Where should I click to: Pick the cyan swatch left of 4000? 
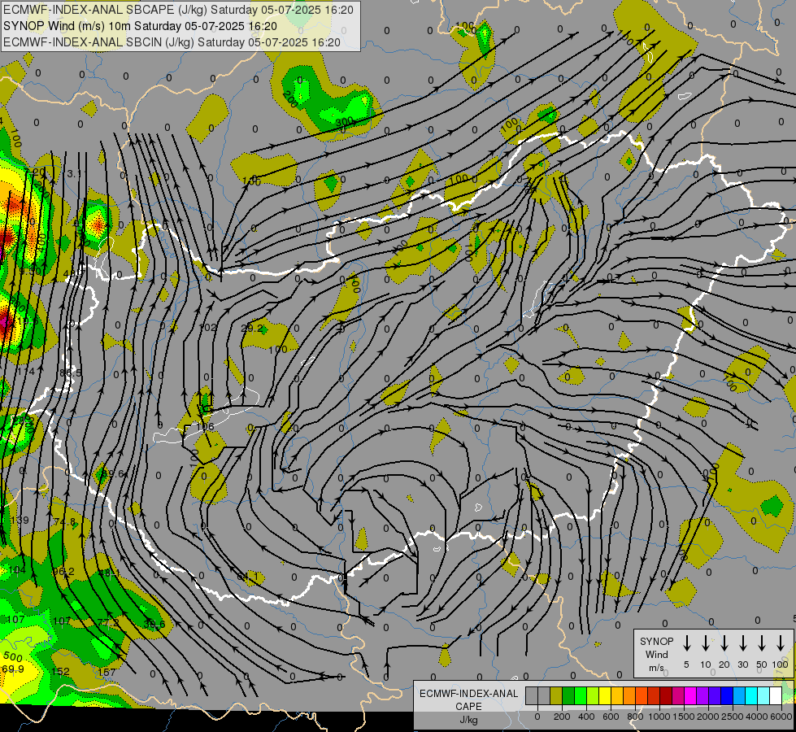752,695
